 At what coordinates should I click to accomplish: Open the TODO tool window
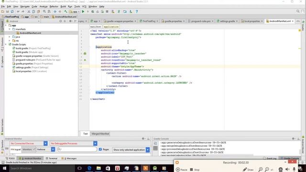tap(10, 158)
